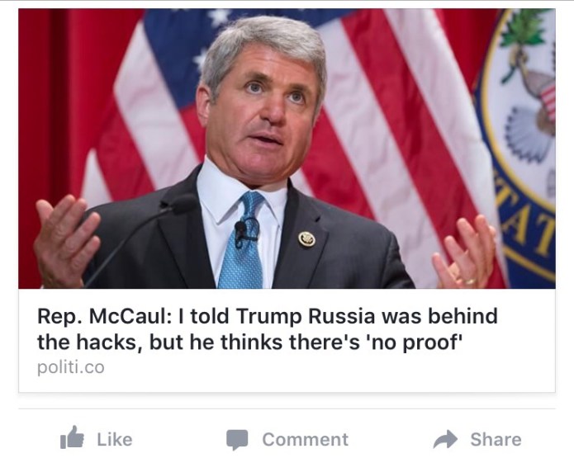Viewport: 574px width, 458px height.
Task: Click the raised left hand in the photo
Action: tap(66, 239)
